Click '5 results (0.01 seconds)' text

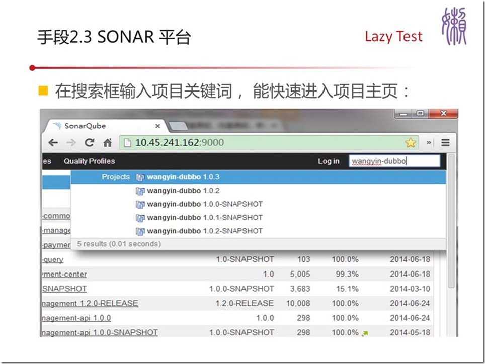pyautogui.click(x=119, y=244)
